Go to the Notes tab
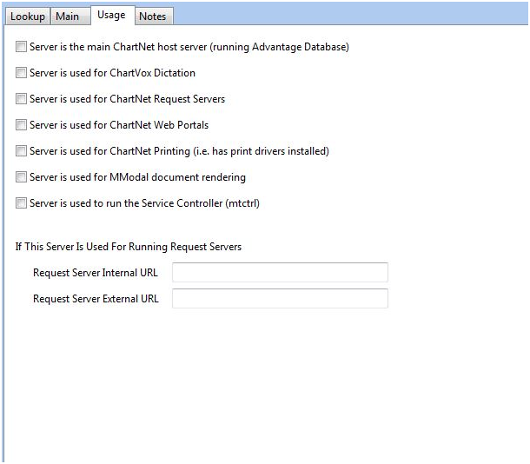 click(x=154, y=17)
